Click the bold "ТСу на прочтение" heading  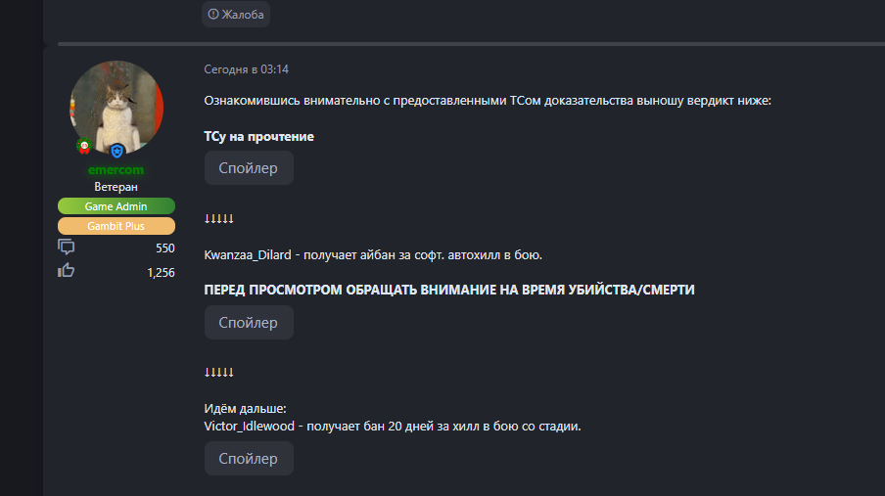[258, 136]
